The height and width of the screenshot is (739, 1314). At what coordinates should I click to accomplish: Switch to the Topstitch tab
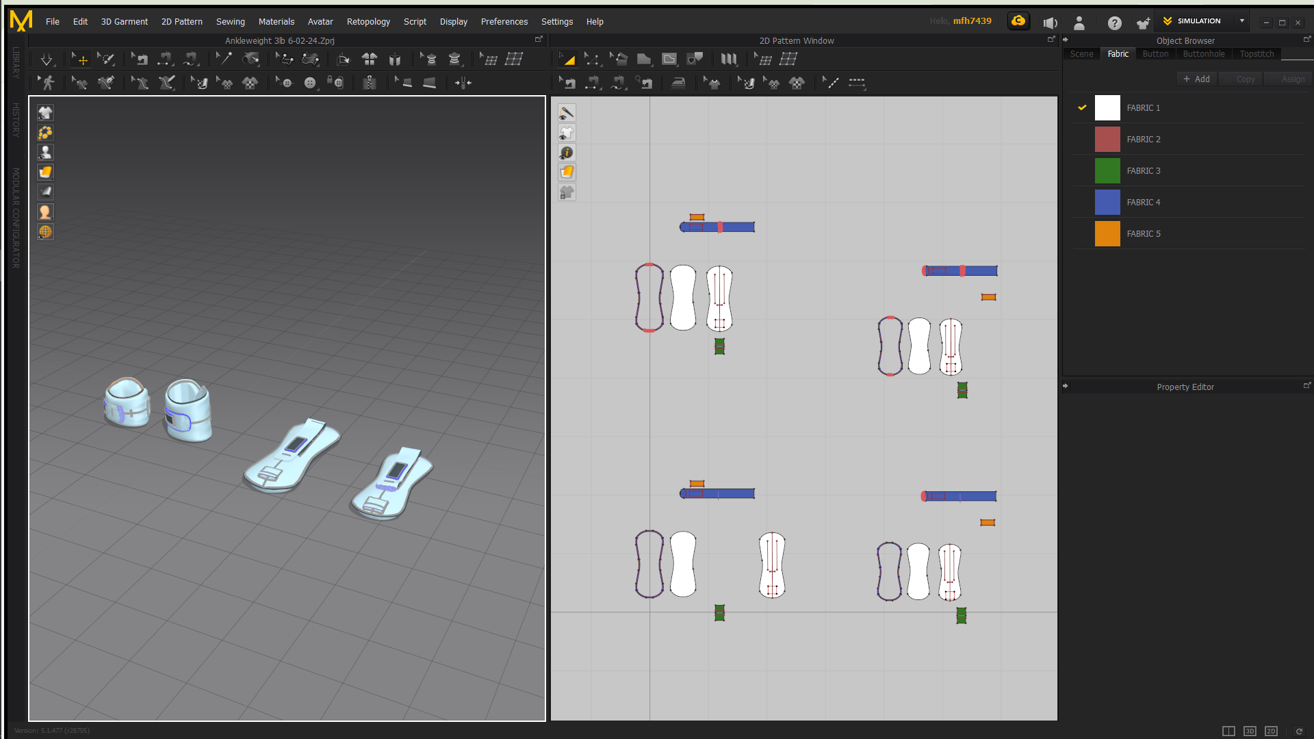click(x=1257, y=53)
